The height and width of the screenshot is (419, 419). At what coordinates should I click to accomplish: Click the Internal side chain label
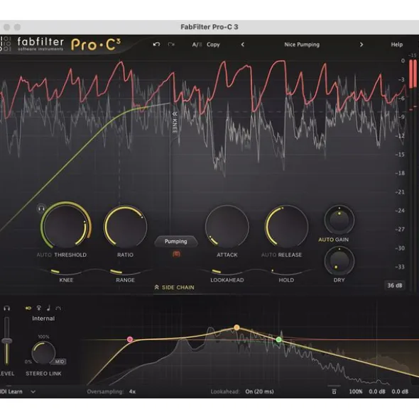pyautogui.click(x=43, y=318)
